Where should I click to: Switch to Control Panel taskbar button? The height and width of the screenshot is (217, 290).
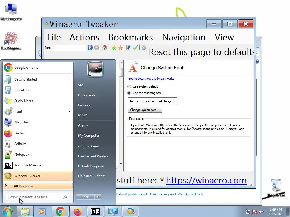click(113, 211)
